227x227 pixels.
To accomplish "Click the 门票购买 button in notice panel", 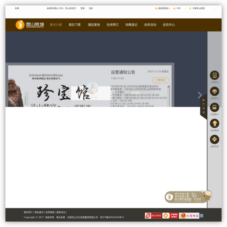I will (x=160, y=80).
